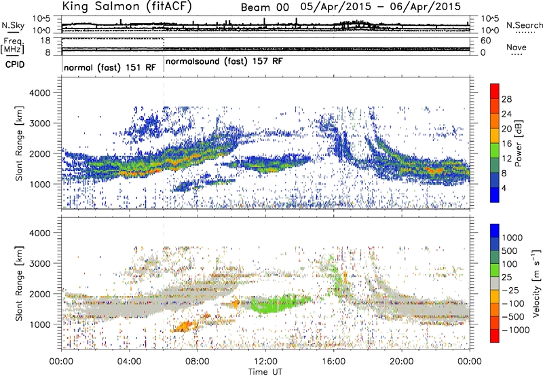Click the gray -25 to 25 velocity colorbar segment

[x=495, y=284]
